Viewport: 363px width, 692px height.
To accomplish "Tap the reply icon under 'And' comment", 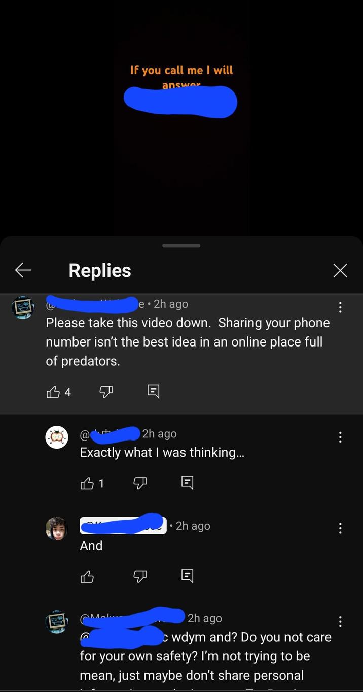I will pyautogui.click(x=187, y=576).
